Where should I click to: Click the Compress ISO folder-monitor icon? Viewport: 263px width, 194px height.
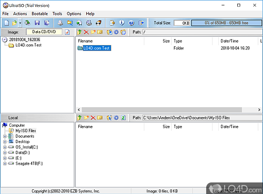pyautogui.click(x=70, y=23)
